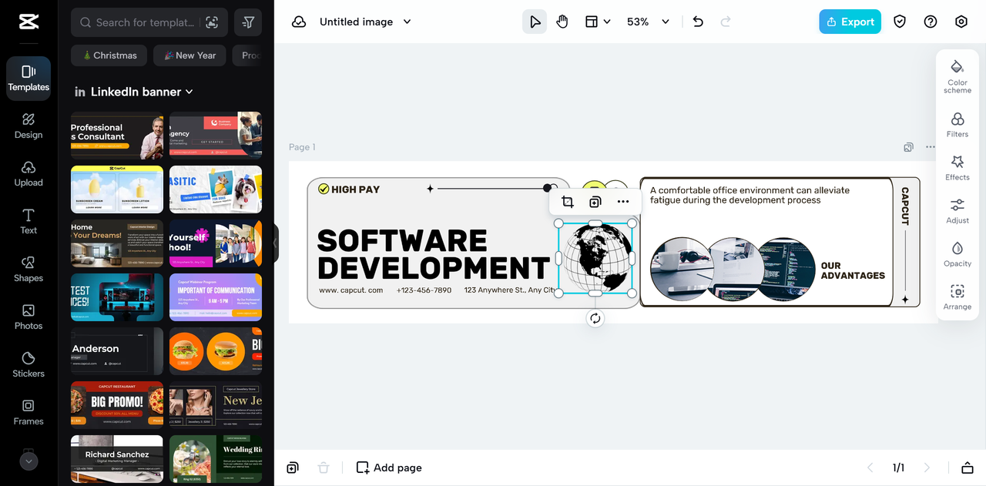Open the 53% zoom level dropdown
This screenshot has width=986, height=486.
648,22
